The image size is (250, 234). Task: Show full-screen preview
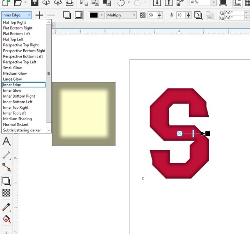[x=223, y=3]
